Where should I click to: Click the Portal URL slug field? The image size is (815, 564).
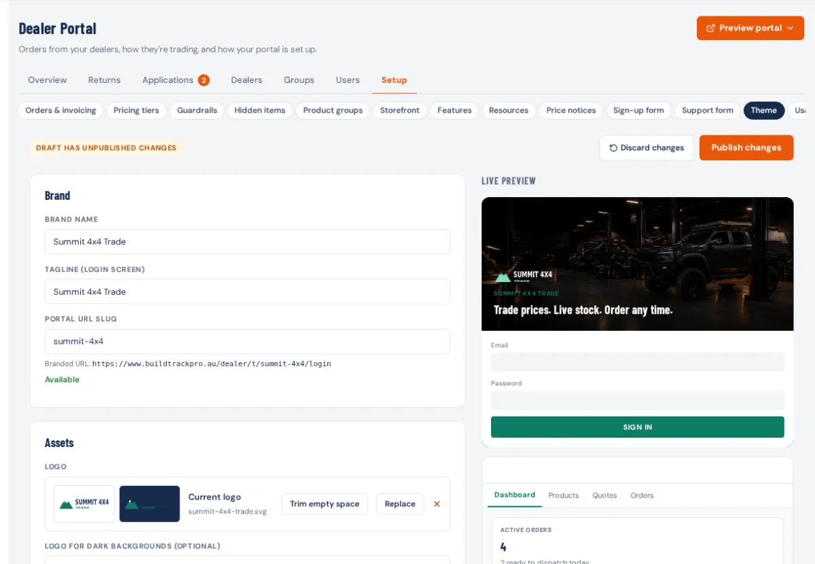pos(247,341)
